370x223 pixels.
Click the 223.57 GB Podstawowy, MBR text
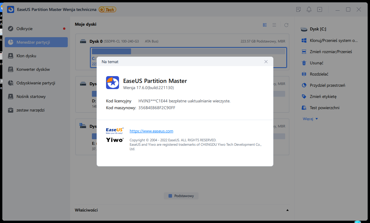[263, 41]
